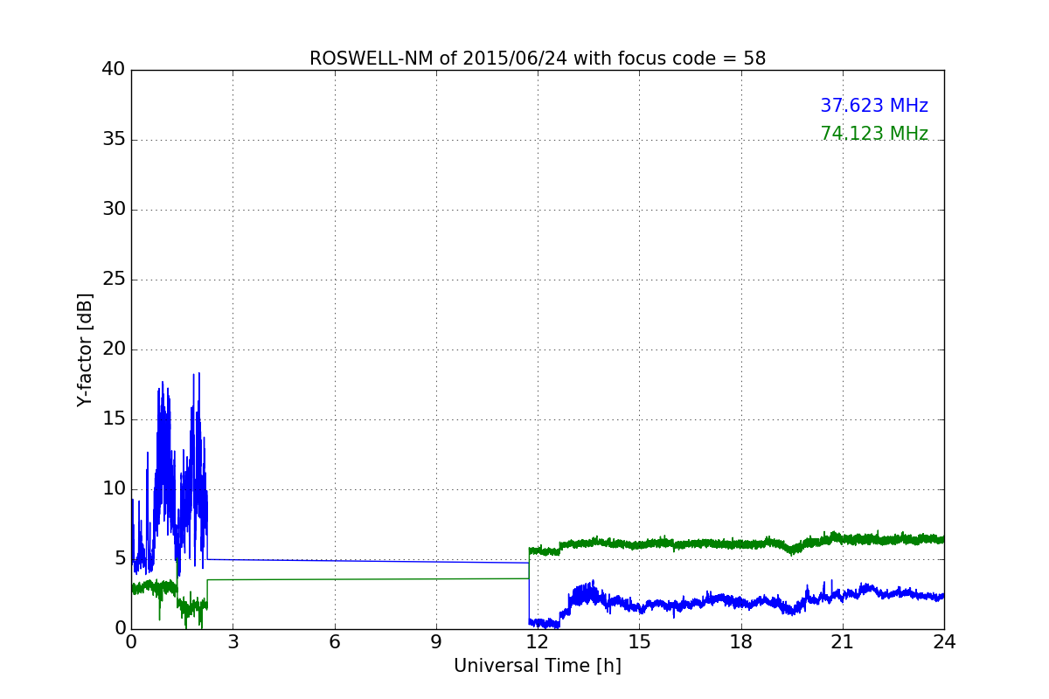Click x-axis tick label 6
Image resolution: width=1049 pixels, height=699 pixels.
(x=335, y=642)
